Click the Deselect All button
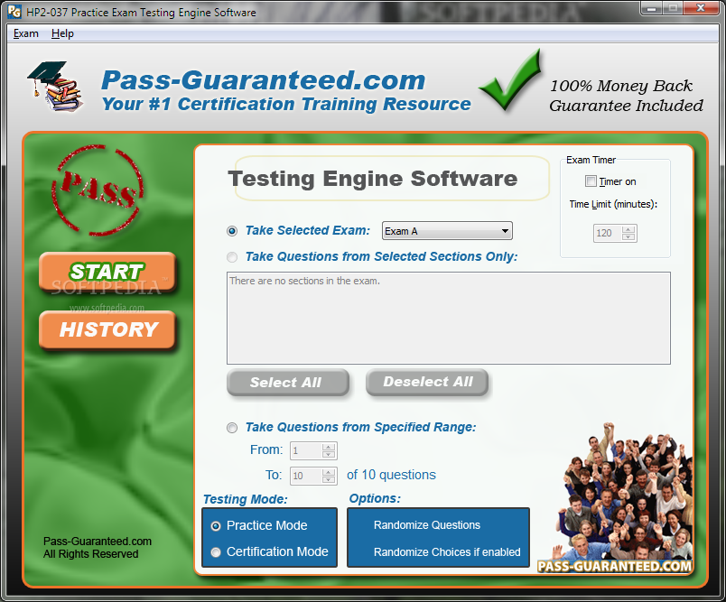The width and height of the screenshot is (726, 602). (x=427, y=382)
